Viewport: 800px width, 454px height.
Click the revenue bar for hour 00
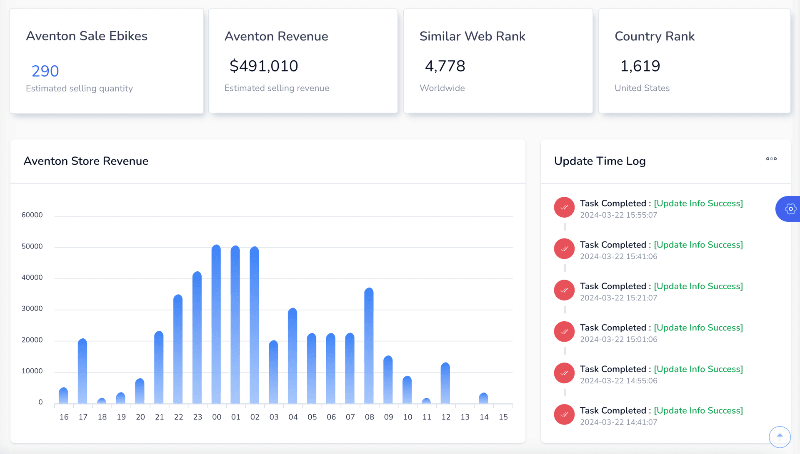[x=216, y=325]
